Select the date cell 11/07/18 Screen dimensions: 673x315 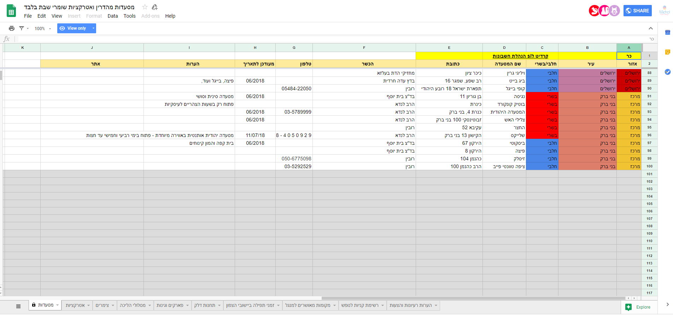pos(255,135)
